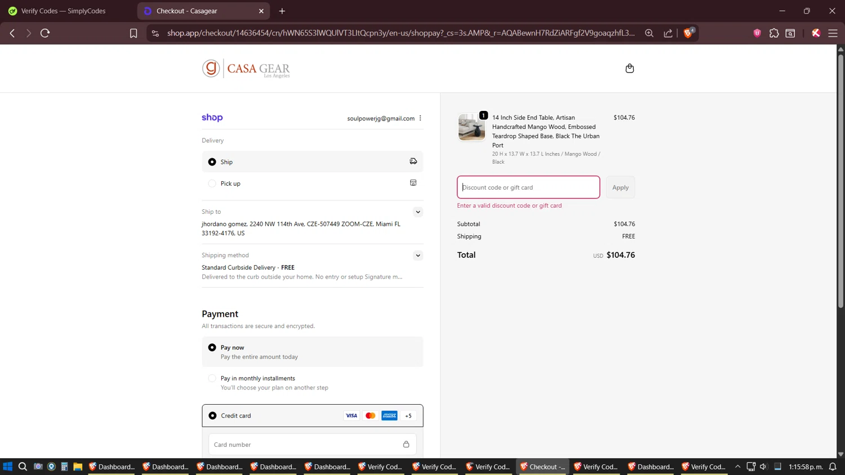
Task: Click the volume speaker tray icon
Action: [763, 467]
